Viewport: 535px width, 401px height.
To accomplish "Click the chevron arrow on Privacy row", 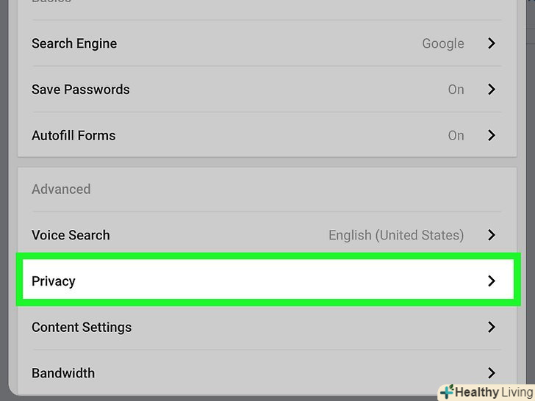I will (x=492, y=281).
